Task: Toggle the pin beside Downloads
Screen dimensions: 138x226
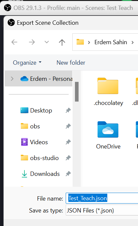Action: coord(68,174)
